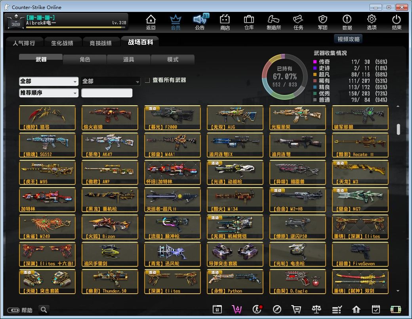Click the balance scales icon in bottom bar
Screen dimensions: 412x319
point(316,309)
